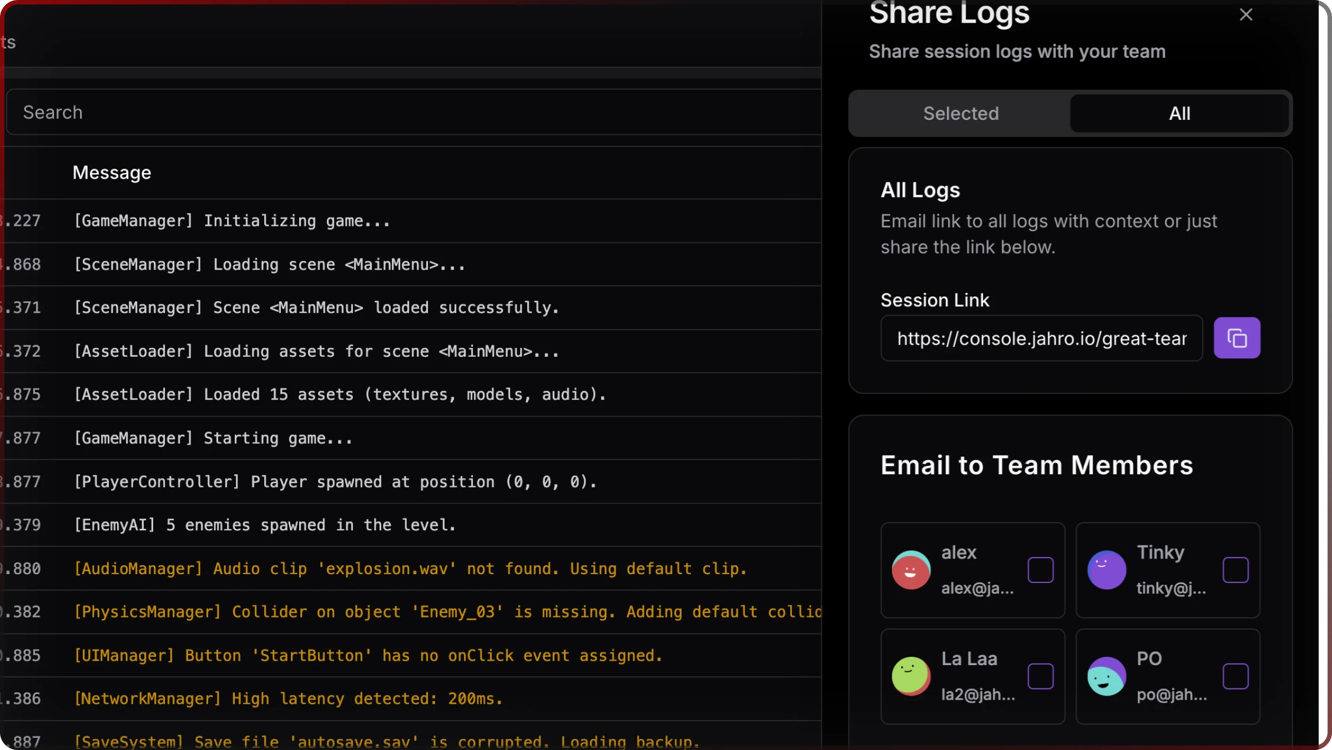
Task: Select the AudioManager explosion.wav warning log
Action: point(410,569)
